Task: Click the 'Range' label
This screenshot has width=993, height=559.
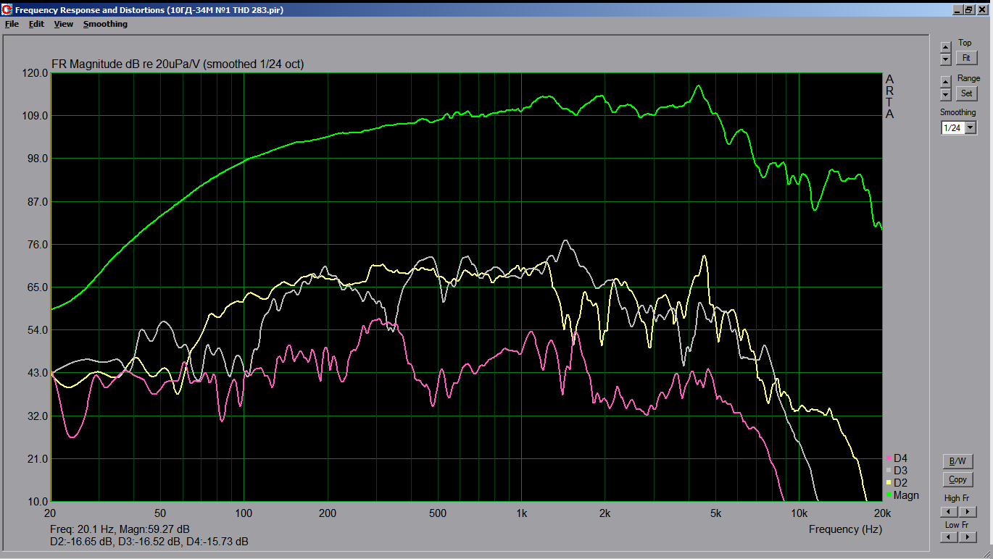Action: 968,78
